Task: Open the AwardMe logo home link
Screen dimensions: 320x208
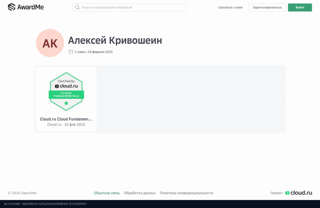Action: click(x=26, y=7)
